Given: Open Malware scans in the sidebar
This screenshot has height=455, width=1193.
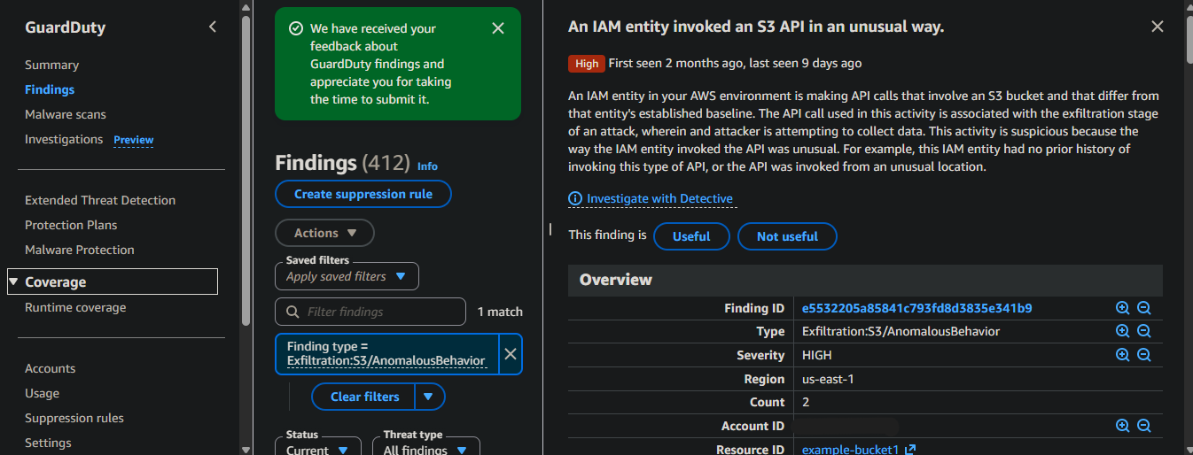Looking at the screenshot, I should pyautogui.click(x=66, y=114).
